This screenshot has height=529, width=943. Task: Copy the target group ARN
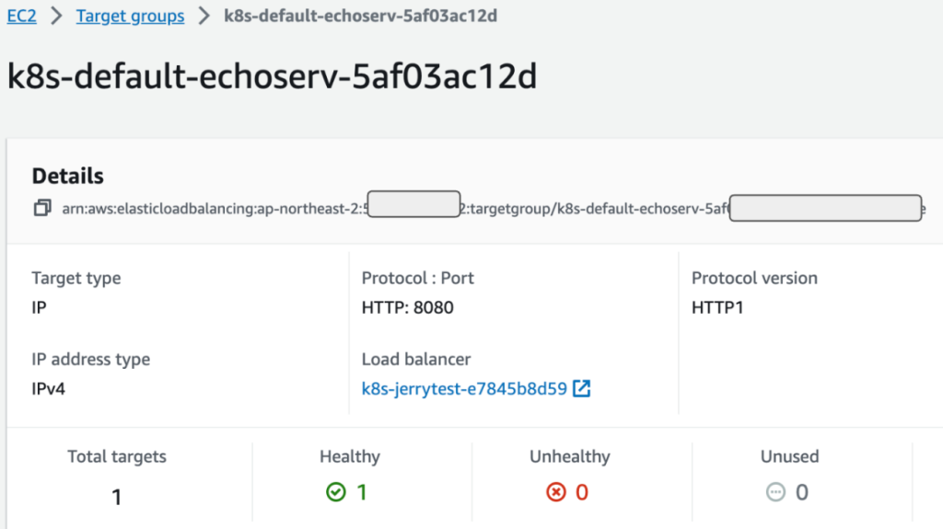41,209
